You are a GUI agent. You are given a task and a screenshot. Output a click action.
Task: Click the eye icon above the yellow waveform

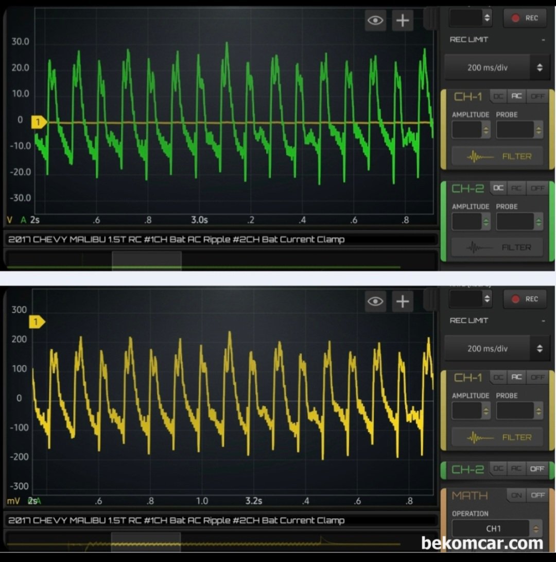tap(376, 301)
